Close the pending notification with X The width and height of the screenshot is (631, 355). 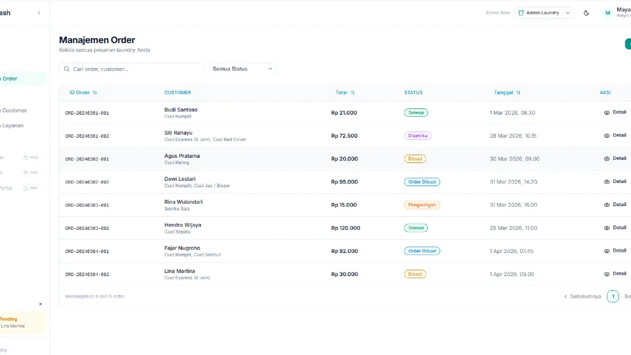40,304
